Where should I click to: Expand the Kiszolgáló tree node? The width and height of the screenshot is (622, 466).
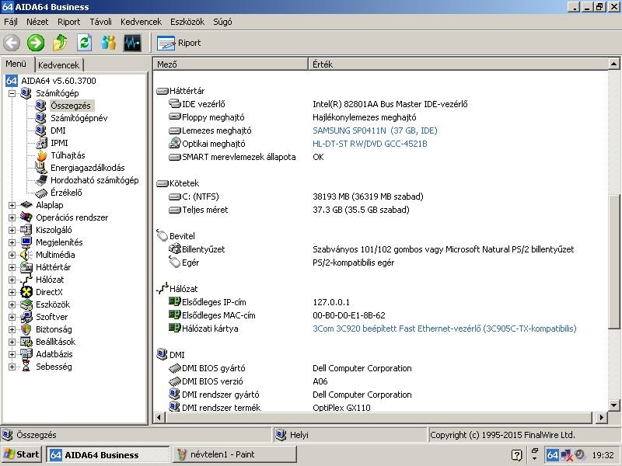coord(12,230)
